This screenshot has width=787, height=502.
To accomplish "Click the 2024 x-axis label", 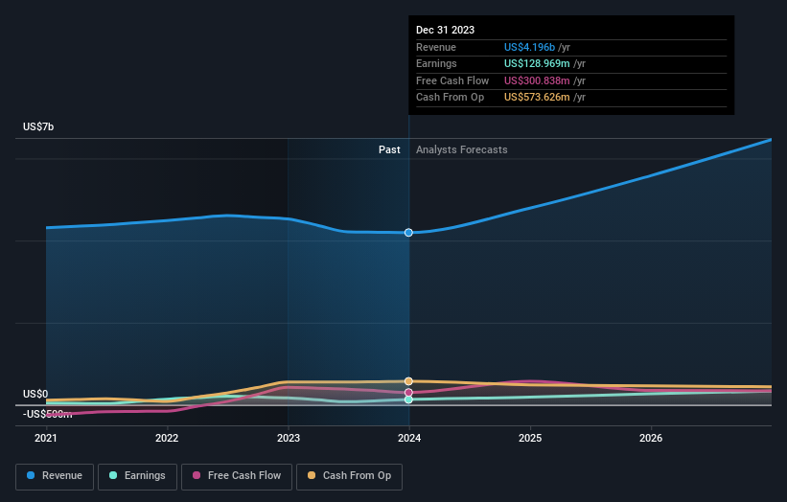I will pyautogui.click(x=409, y=438).
